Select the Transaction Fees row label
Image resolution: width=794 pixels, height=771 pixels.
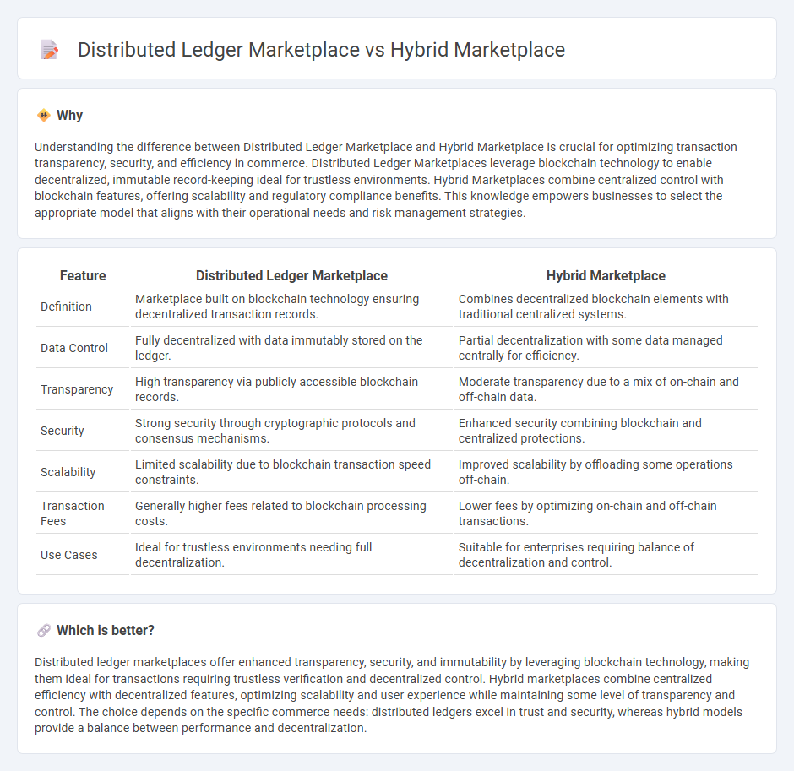[73, 513]
